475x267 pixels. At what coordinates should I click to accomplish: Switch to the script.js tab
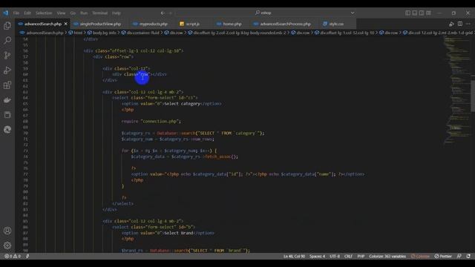[x=193, y=24]
